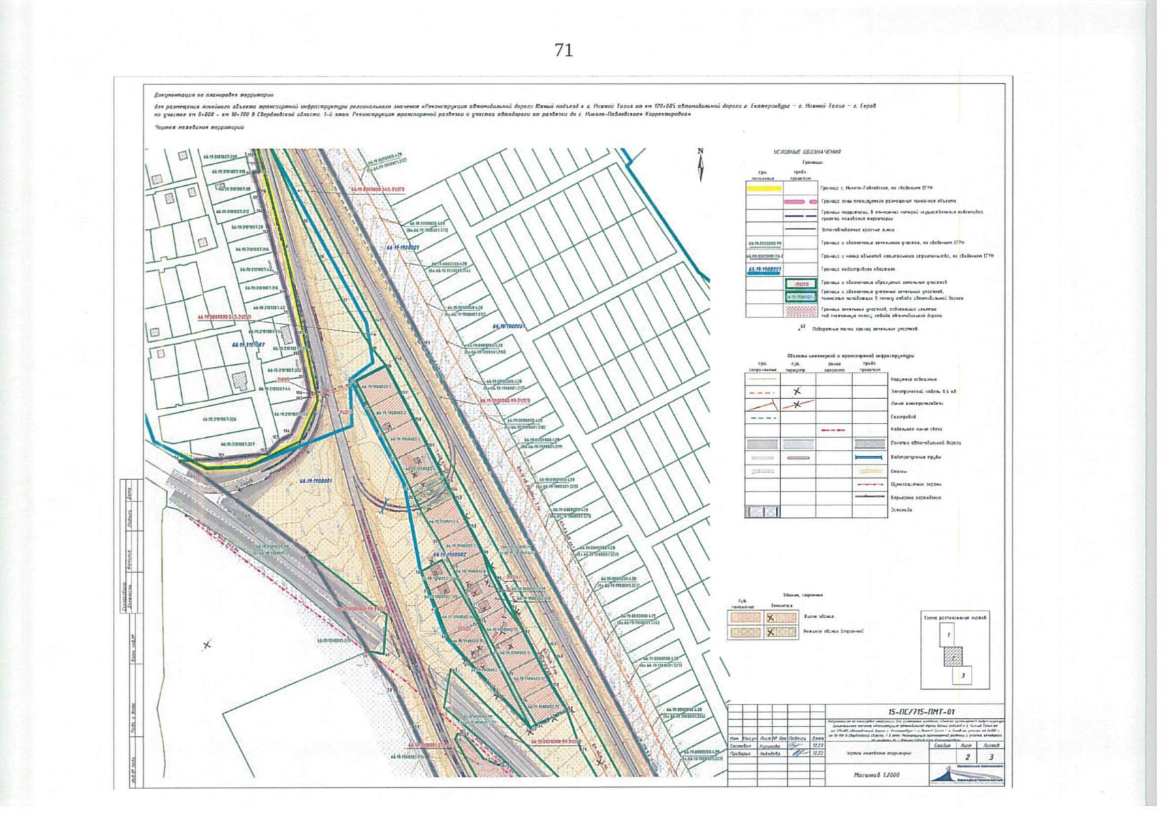This screenshot has height=817, width=1169.
Task: Select sheet 3 in the sheet layout scheme
Action: point(962,675)
